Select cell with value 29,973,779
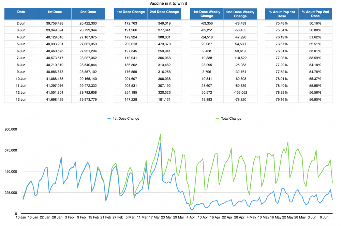Image resolution: width=341 pixels, height=226 pixels. point(88,100)
